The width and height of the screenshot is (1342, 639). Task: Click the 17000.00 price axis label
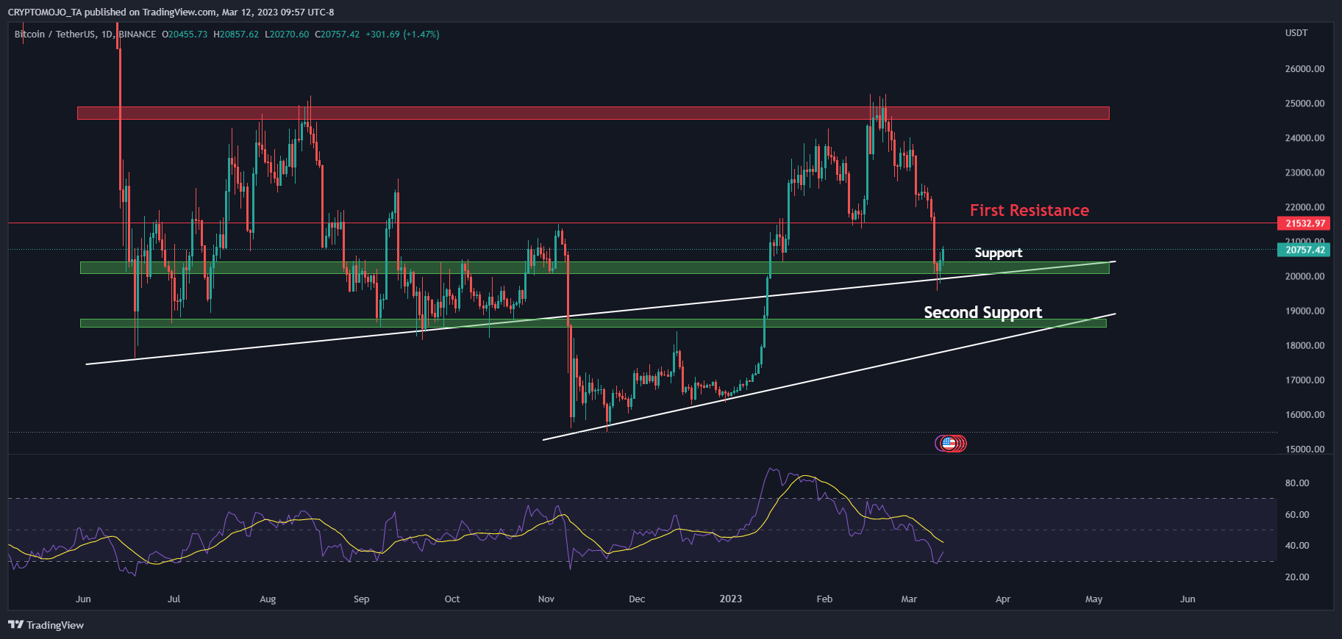click(x=1304, y=380)
